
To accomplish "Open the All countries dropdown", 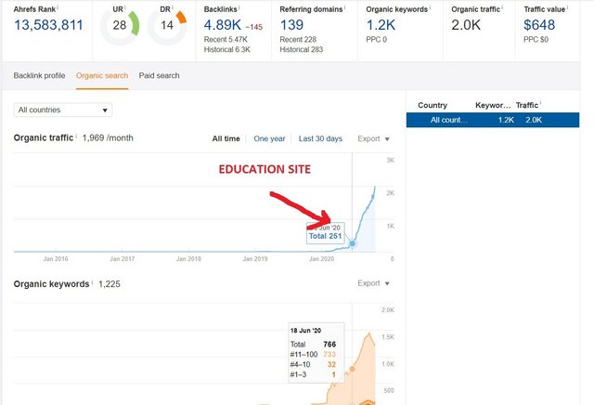I will (x=63, y=111).
